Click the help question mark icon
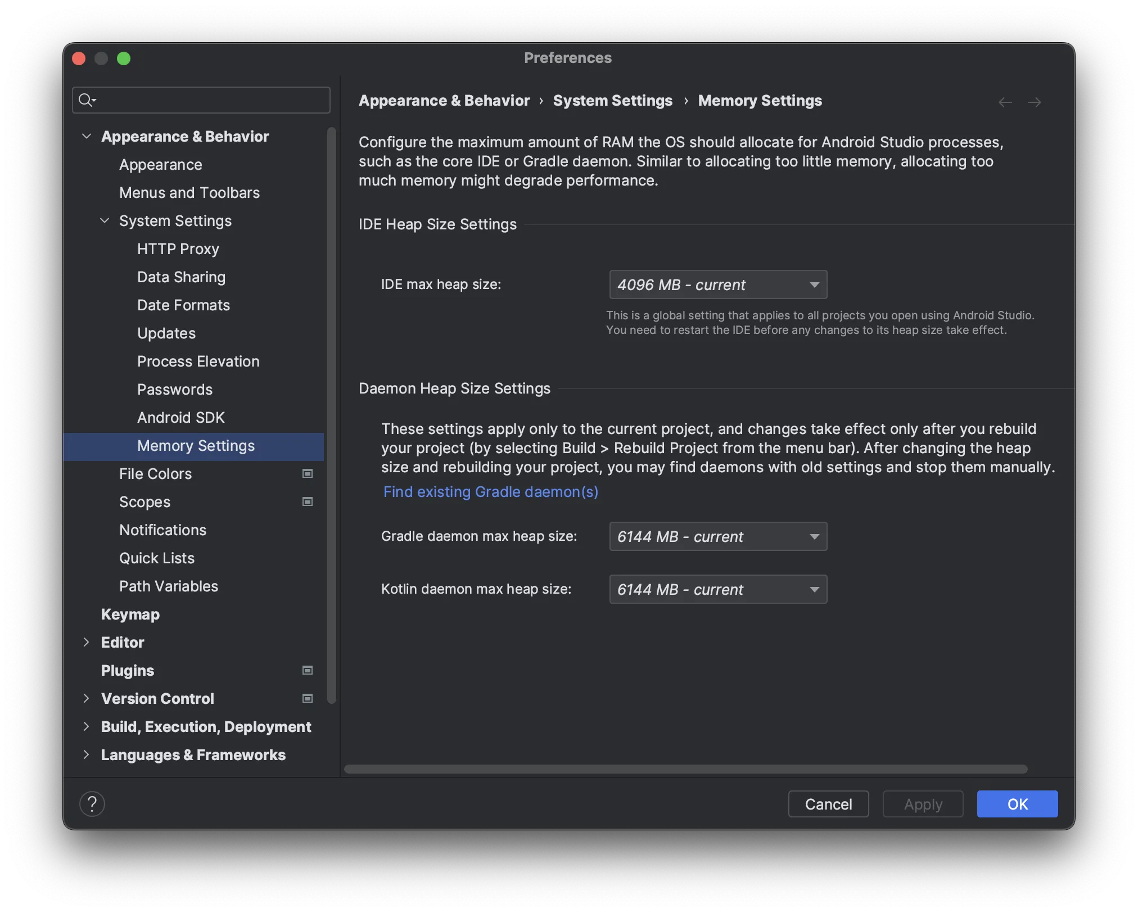Image resolution: width=1138 pixels, height=913 pixels. (92, 804)
